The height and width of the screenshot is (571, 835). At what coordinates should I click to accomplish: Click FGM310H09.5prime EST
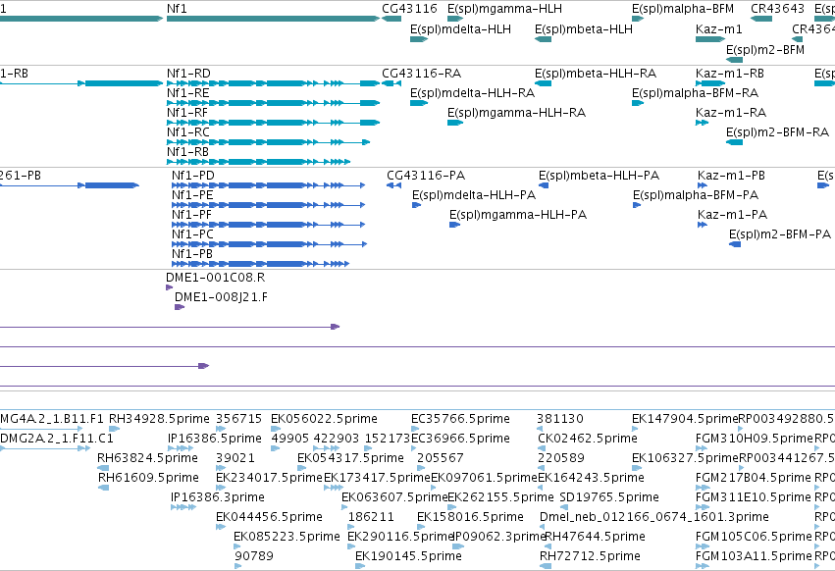pyautogui.click(x=702, y=448)
